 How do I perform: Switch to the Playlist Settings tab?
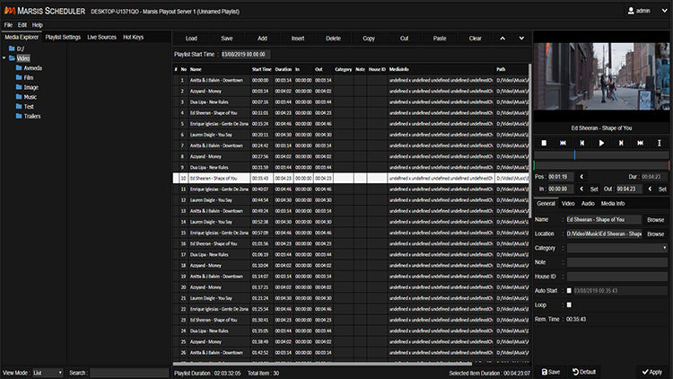(x=63, y=37)
